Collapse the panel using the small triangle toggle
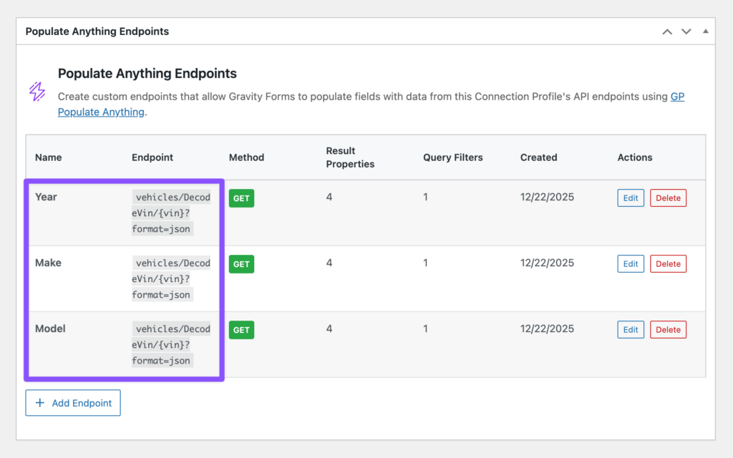The height and width of the screenshot is (458, 733). click(x=705, y=31)
